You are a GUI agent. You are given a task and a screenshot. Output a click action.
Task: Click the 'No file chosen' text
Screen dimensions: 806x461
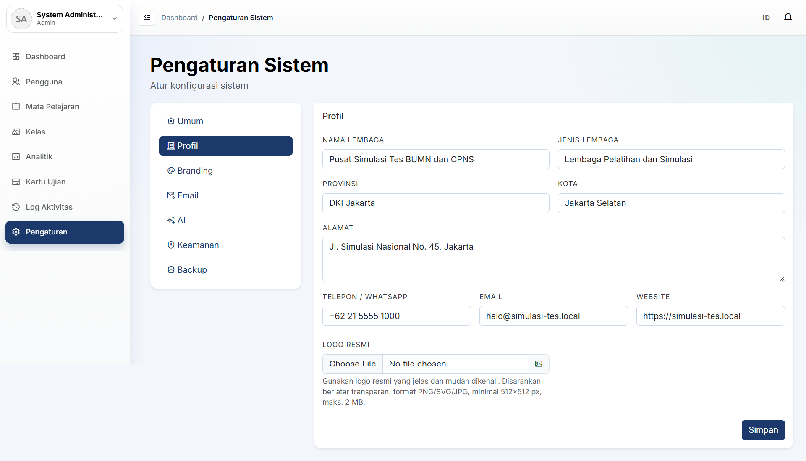click(417, 364)
